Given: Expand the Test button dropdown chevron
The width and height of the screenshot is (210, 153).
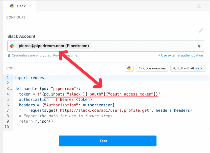Looking at the screenshot, I should pos(152,141).
